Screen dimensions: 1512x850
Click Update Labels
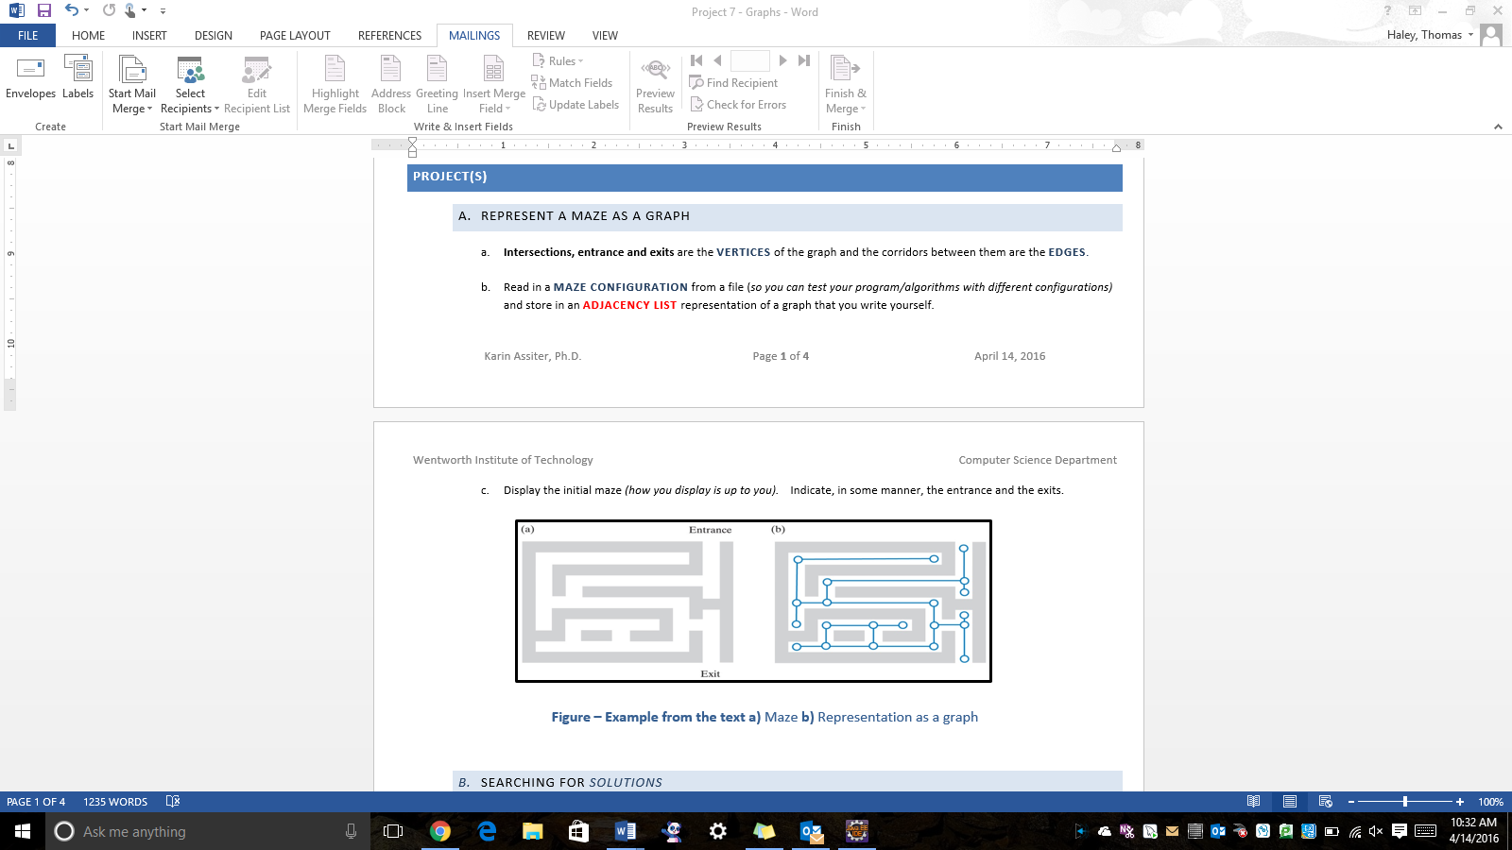576,104
